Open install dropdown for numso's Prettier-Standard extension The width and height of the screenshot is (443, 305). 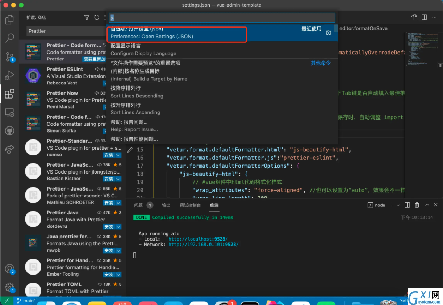(118, 155)
